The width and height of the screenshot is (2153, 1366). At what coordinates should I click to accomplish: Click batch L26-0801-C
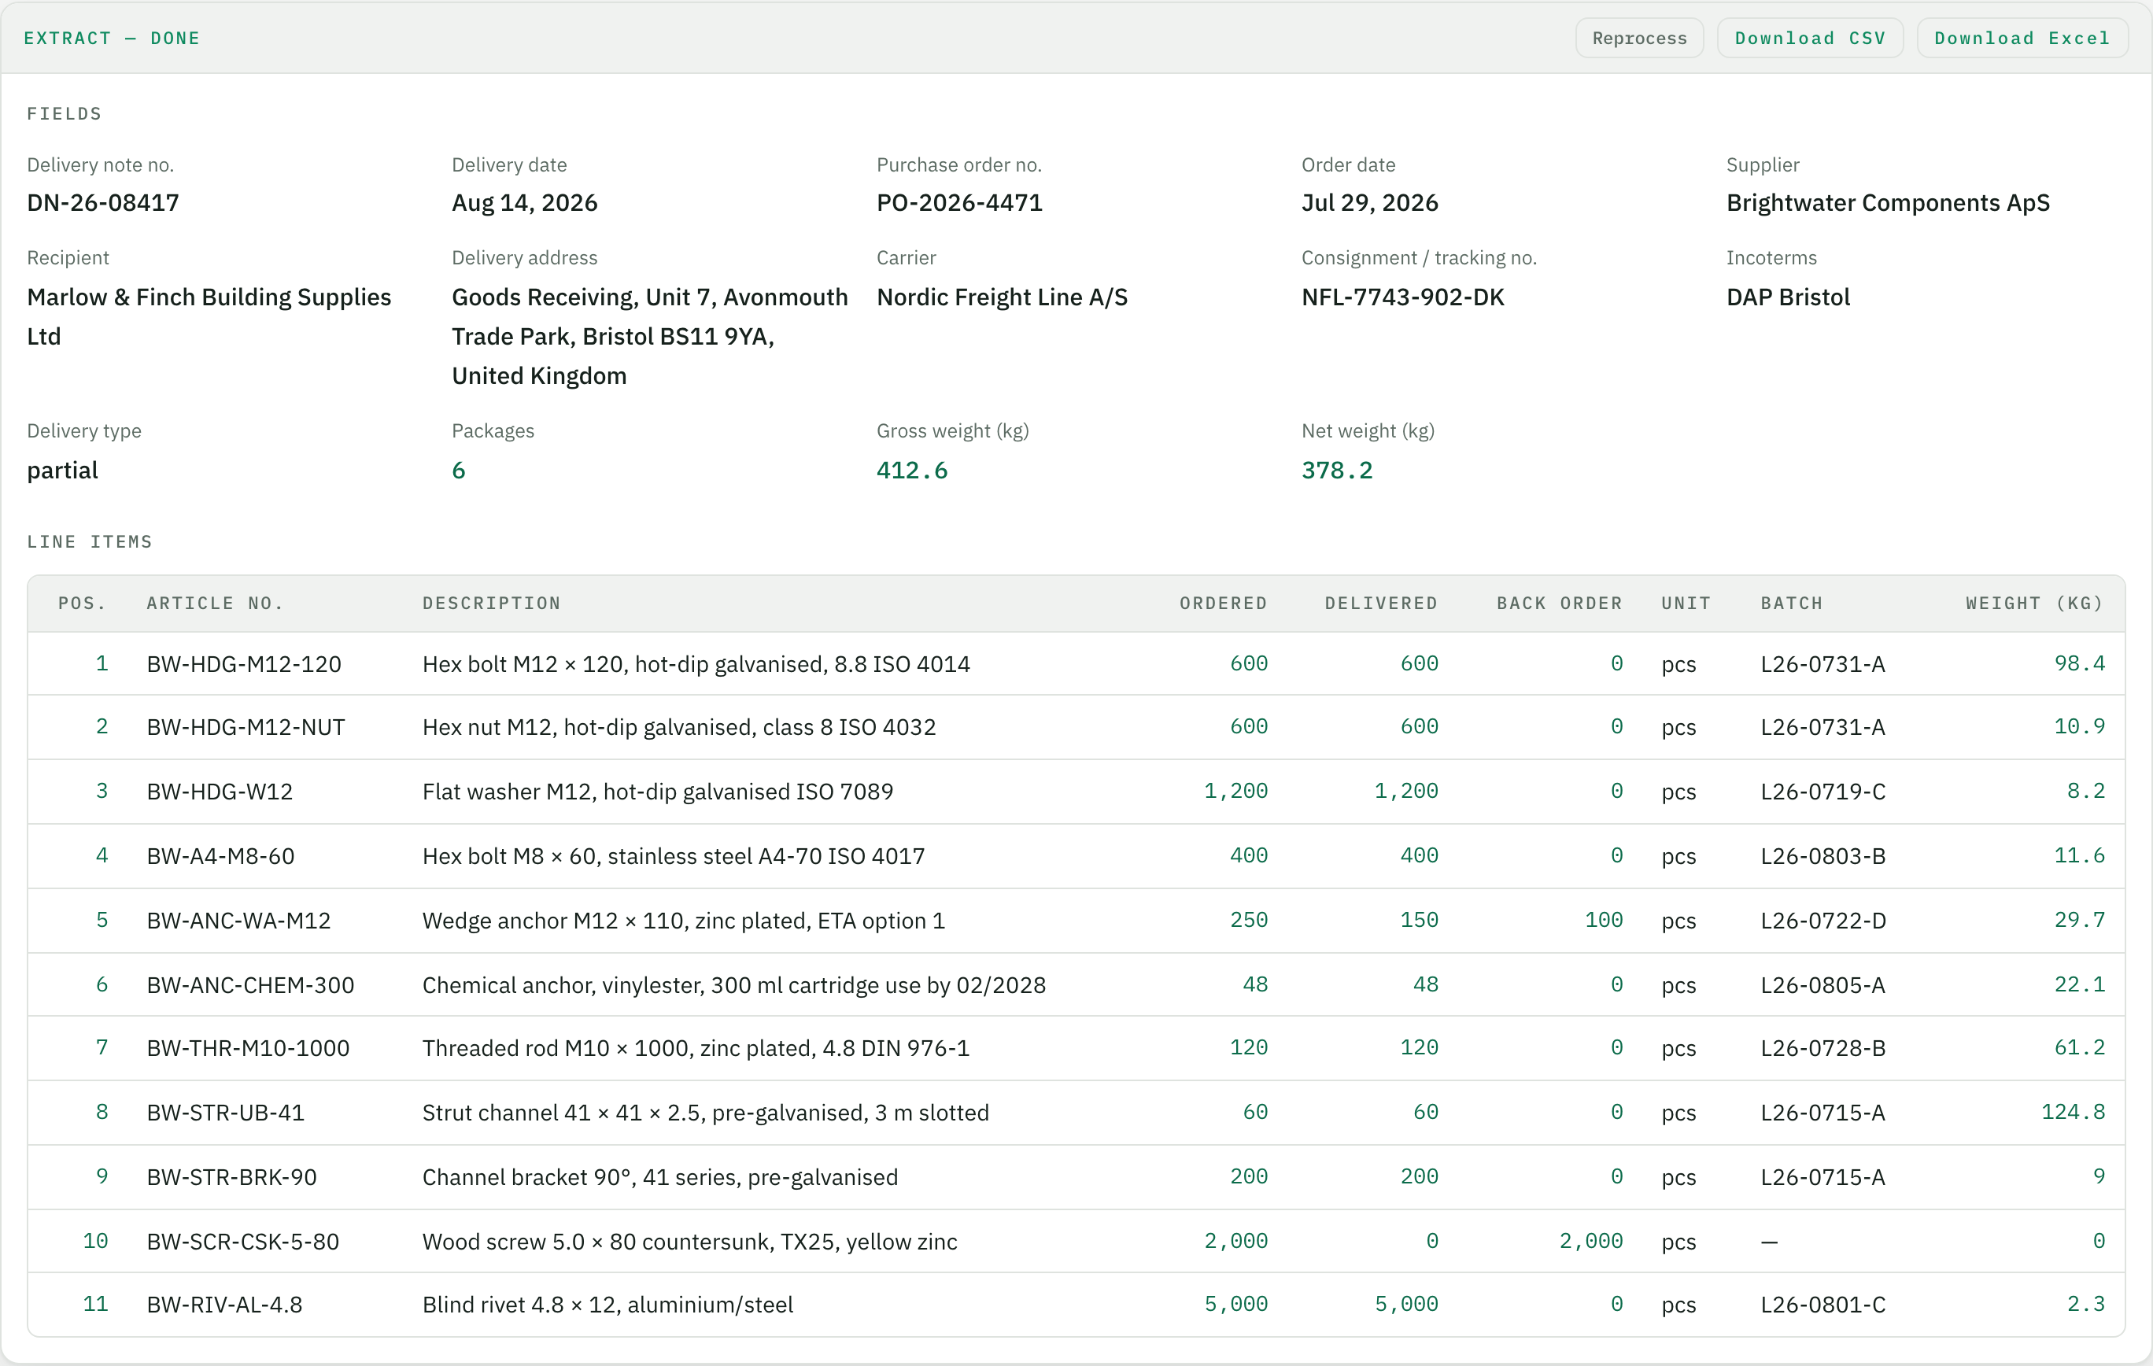click(x=1822, y=1305)
